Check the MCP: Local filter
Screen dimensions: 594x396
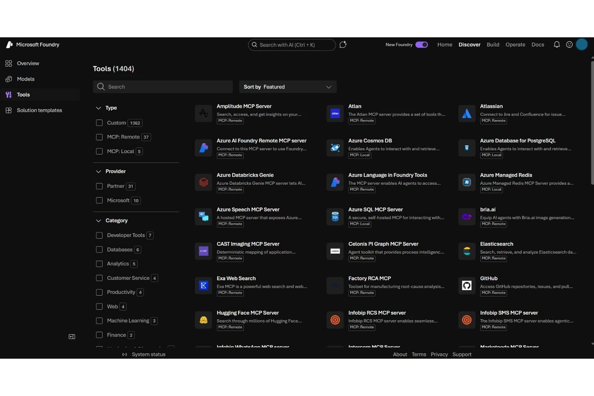point(99,151)
